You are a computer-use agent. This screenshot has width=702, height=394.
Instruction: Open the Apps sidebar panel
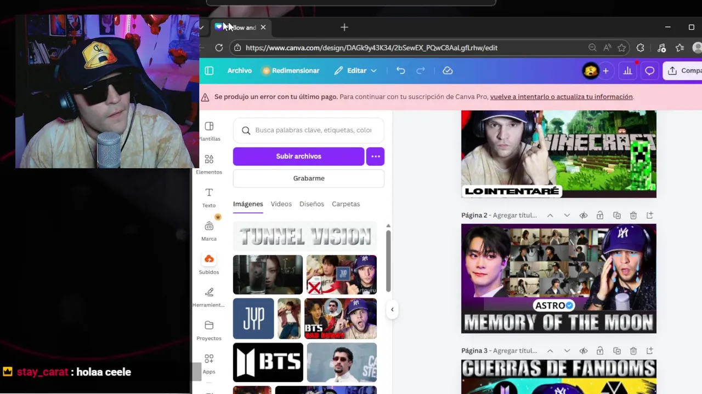tap(209, 364)
